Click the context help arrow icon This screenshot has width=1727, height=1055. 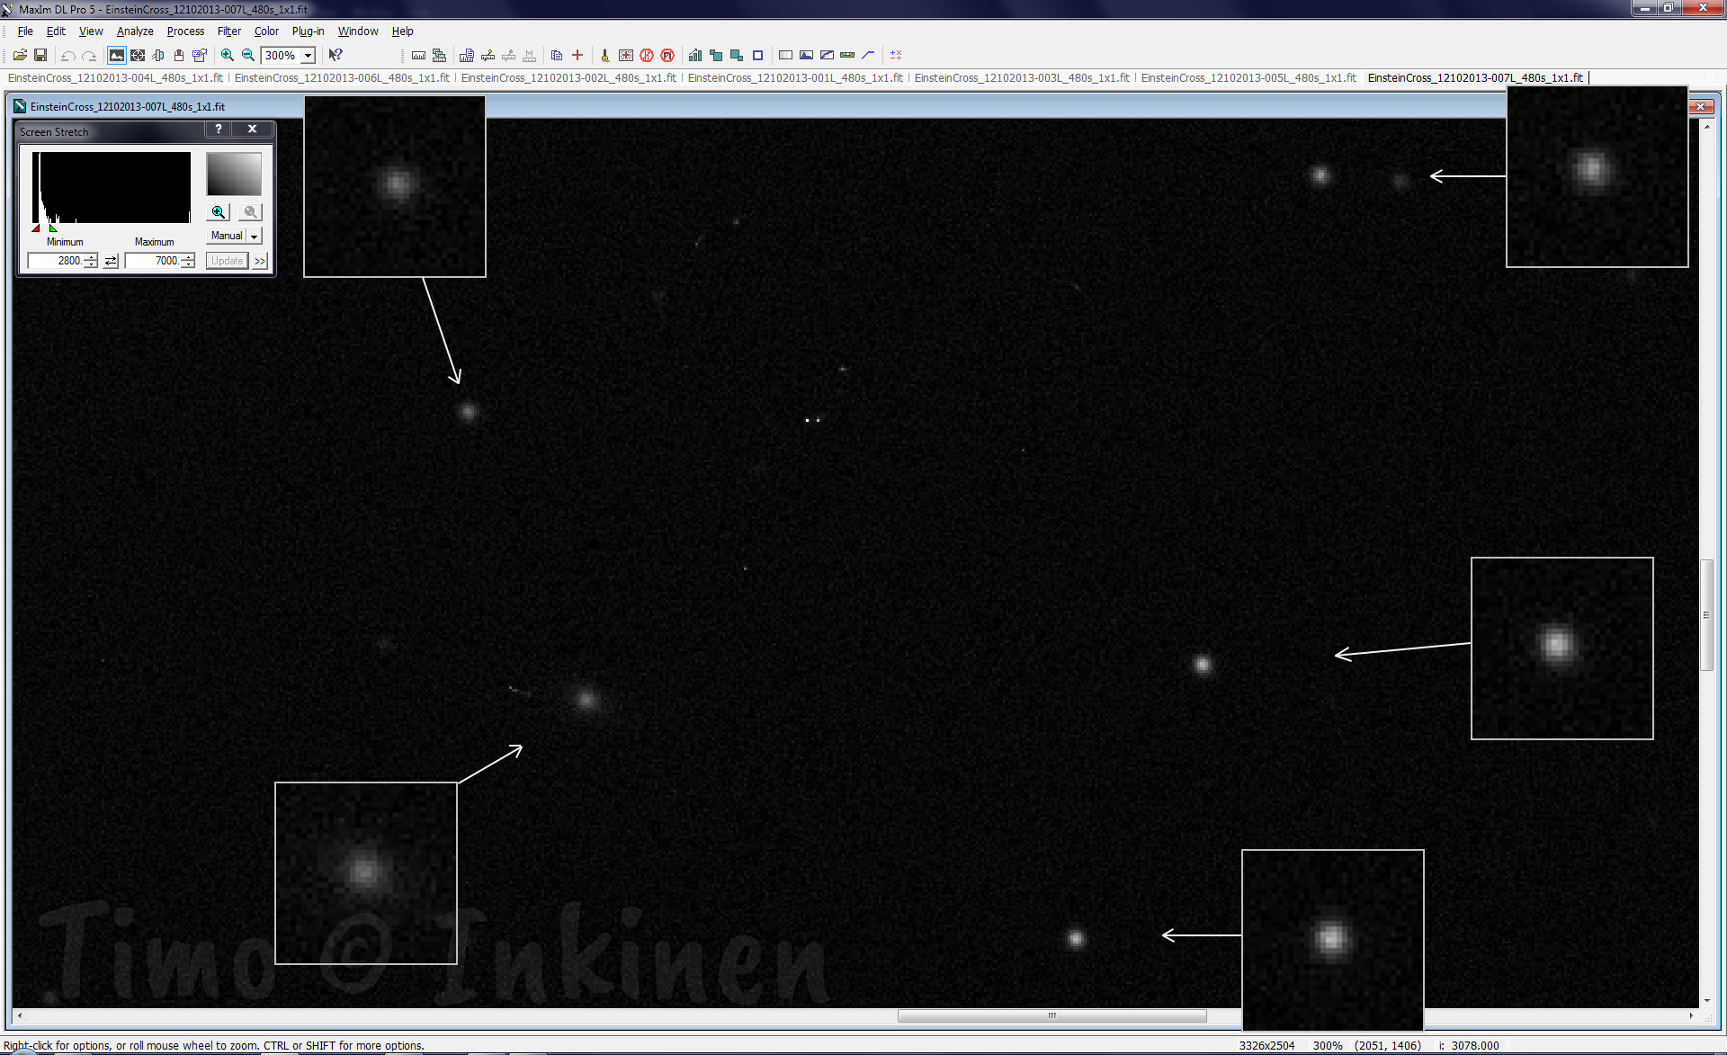click(336, 55)
